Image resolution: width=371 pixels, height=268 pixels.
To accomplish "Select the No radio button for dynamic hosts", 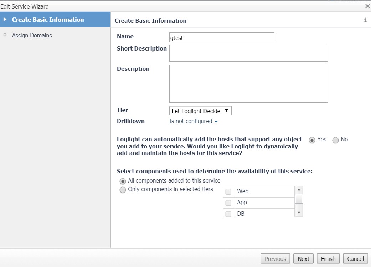I will 335,140.
